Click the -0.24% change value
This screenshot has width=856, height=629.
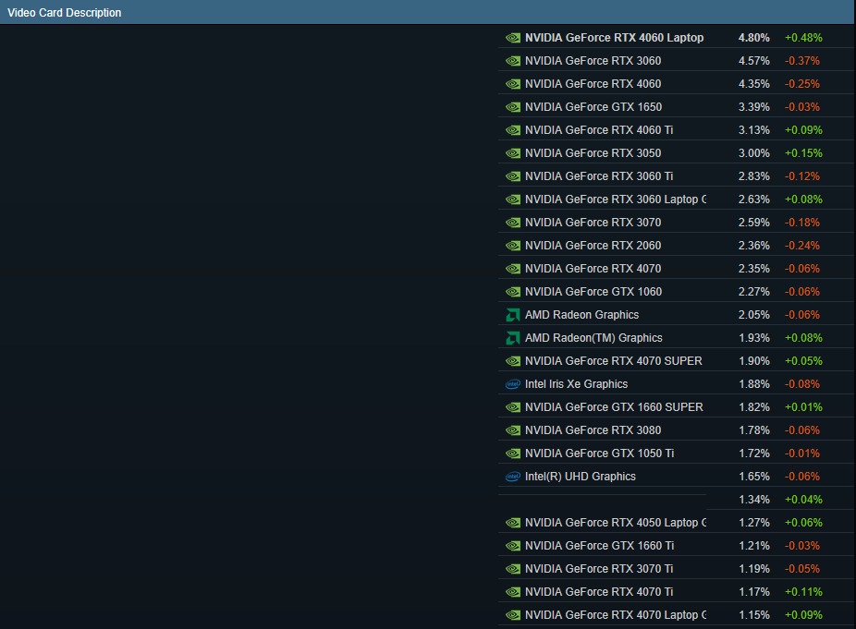pos(802,246)
